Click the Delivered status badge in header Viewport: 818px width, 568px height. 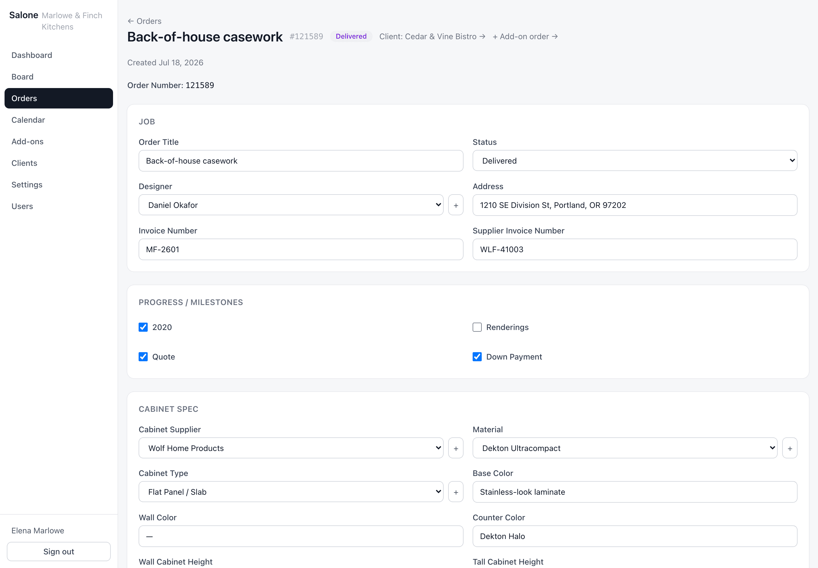pyautogui.click(x=351, y=36)
